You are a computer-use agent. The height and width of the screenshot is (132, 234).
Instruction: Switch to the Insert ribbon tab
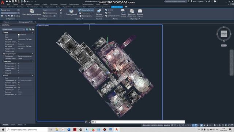pyautogui.click(x=12, y=7)
